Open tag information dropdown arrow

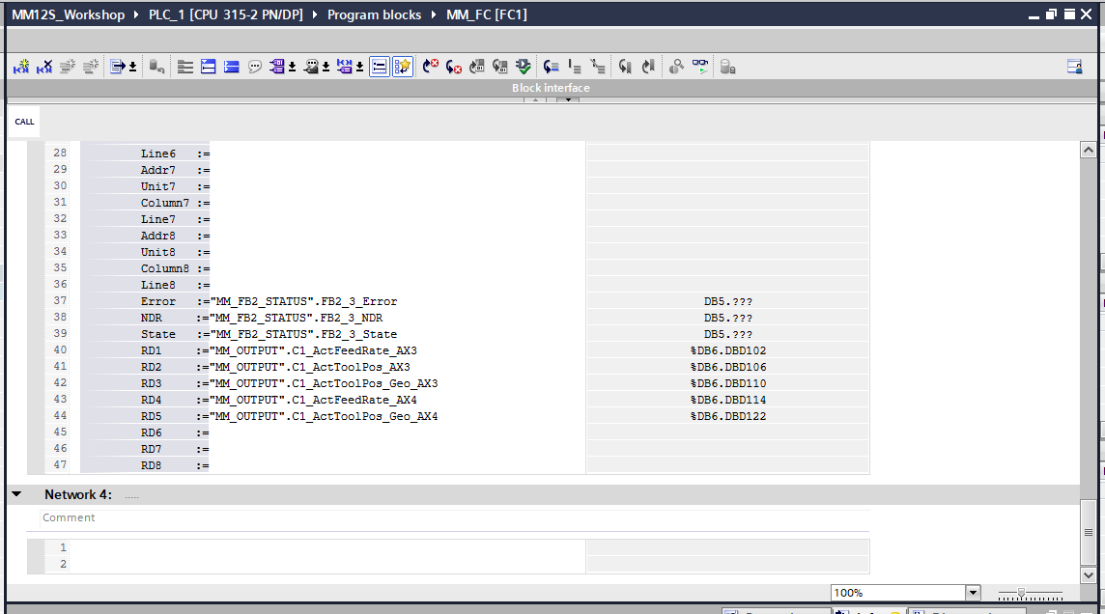point(326,68)
